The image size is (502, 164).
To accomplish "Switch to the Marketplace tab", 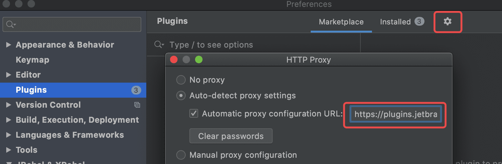I will tap(341, 22).
